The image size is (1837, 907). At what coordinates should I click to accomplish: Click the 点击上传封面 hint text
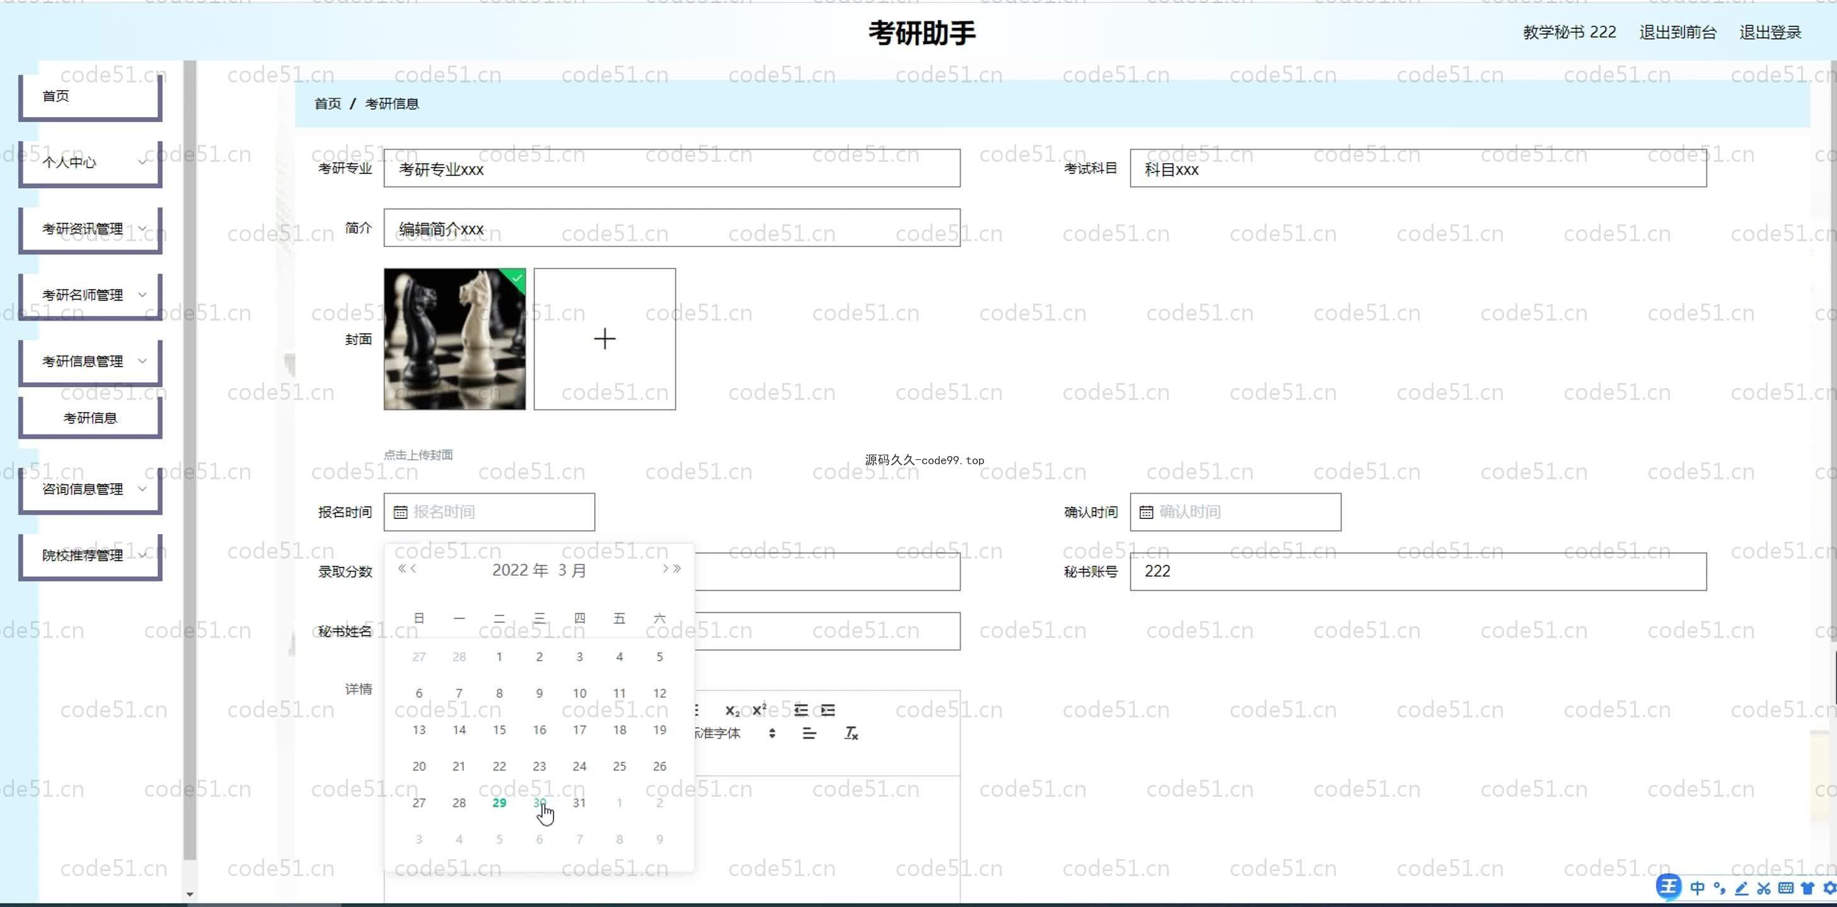tap(419, 455)
